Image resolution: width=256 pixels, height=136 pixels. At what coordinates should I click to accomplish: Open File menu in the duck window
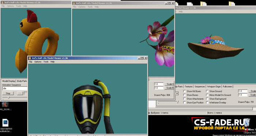click(3, 6)
